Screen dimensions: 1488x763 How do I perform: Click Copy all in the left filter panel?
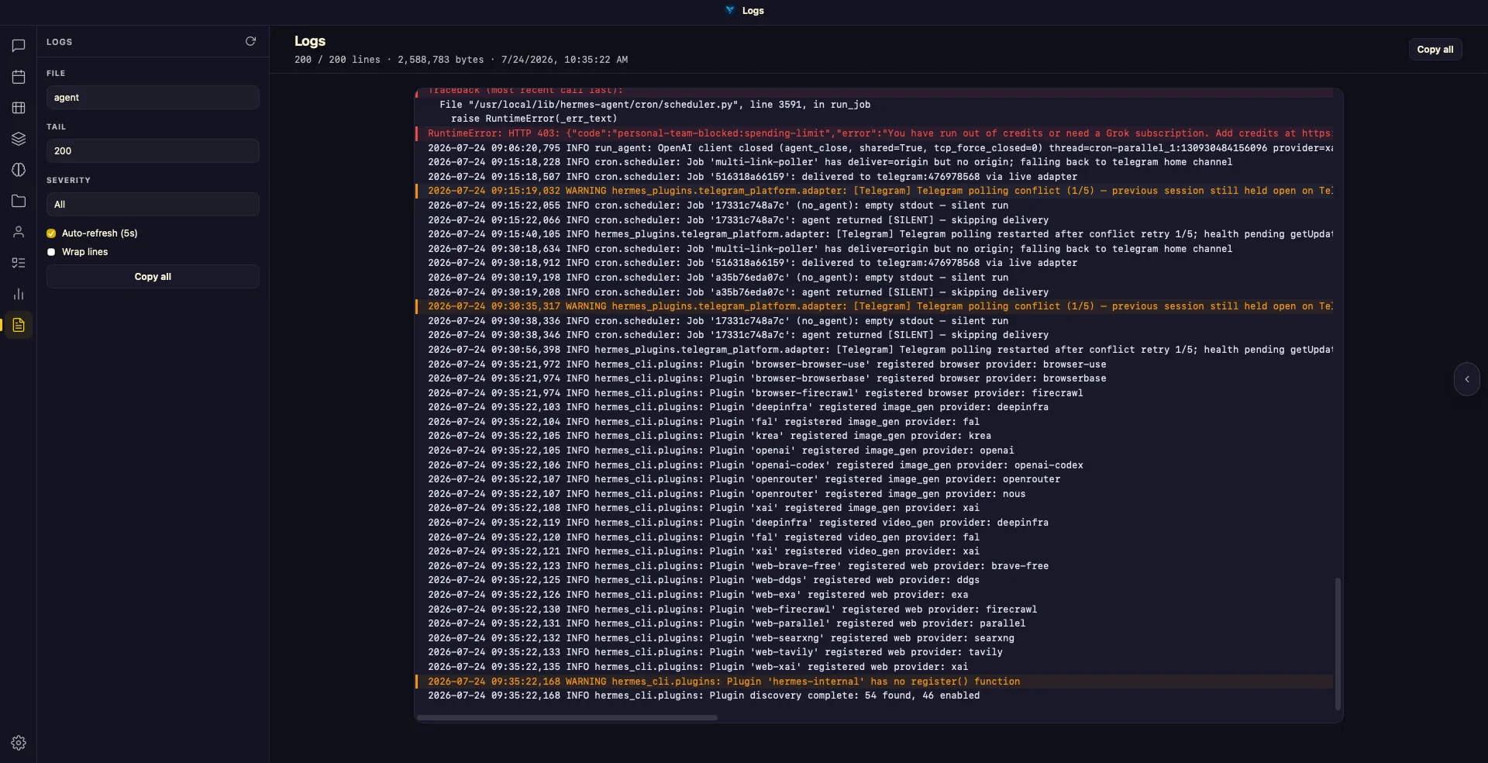[153, 277]
